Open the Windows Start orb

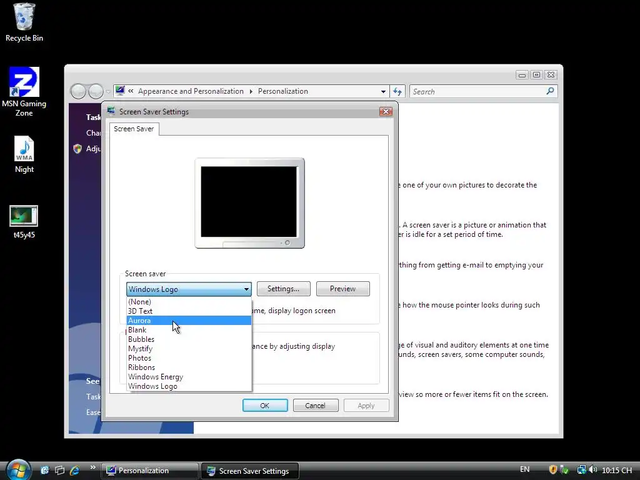point(18,470)
